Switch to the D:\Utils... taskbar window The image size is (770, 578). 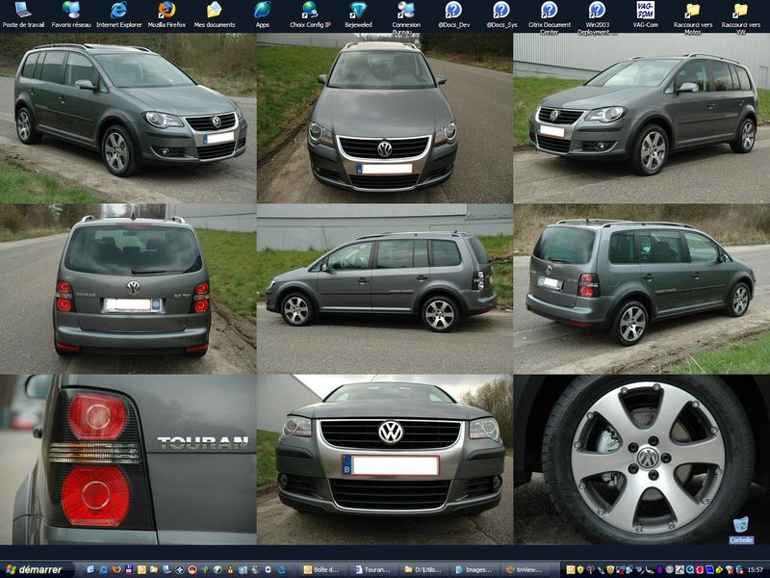coord(424,569)
